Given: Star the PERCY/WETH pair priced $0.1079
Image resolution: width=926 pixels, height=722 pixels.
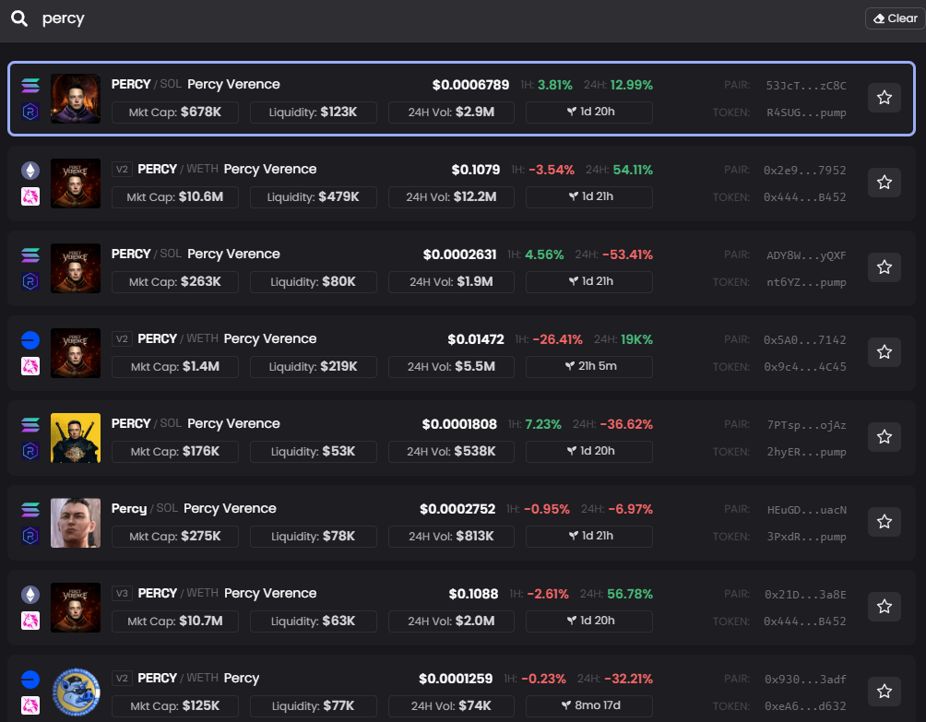Looking at the screenshot, I should [884, 183].
